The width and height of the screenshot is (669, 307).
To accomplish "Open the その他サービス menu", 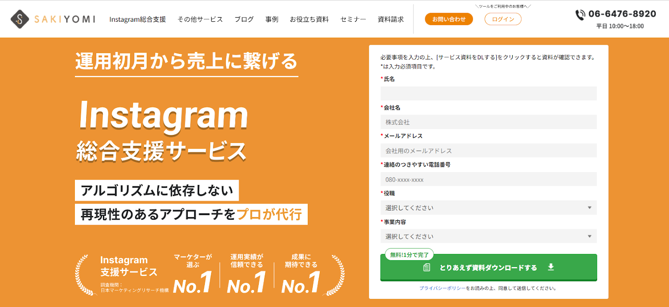I will 200,19.
